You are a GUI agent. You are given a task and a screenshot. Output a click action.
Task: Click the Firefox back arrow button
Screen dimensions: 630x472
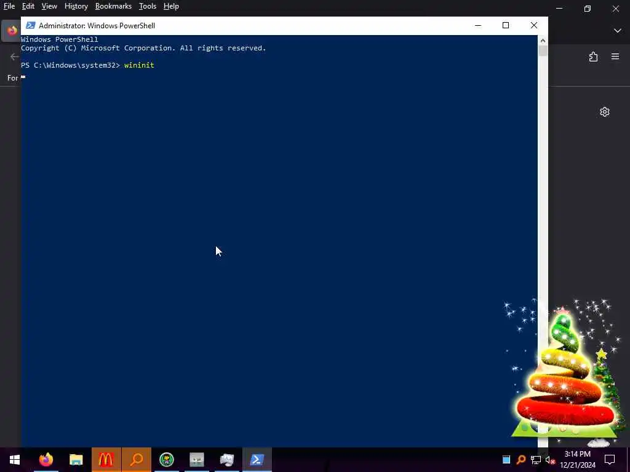point(15,57)
